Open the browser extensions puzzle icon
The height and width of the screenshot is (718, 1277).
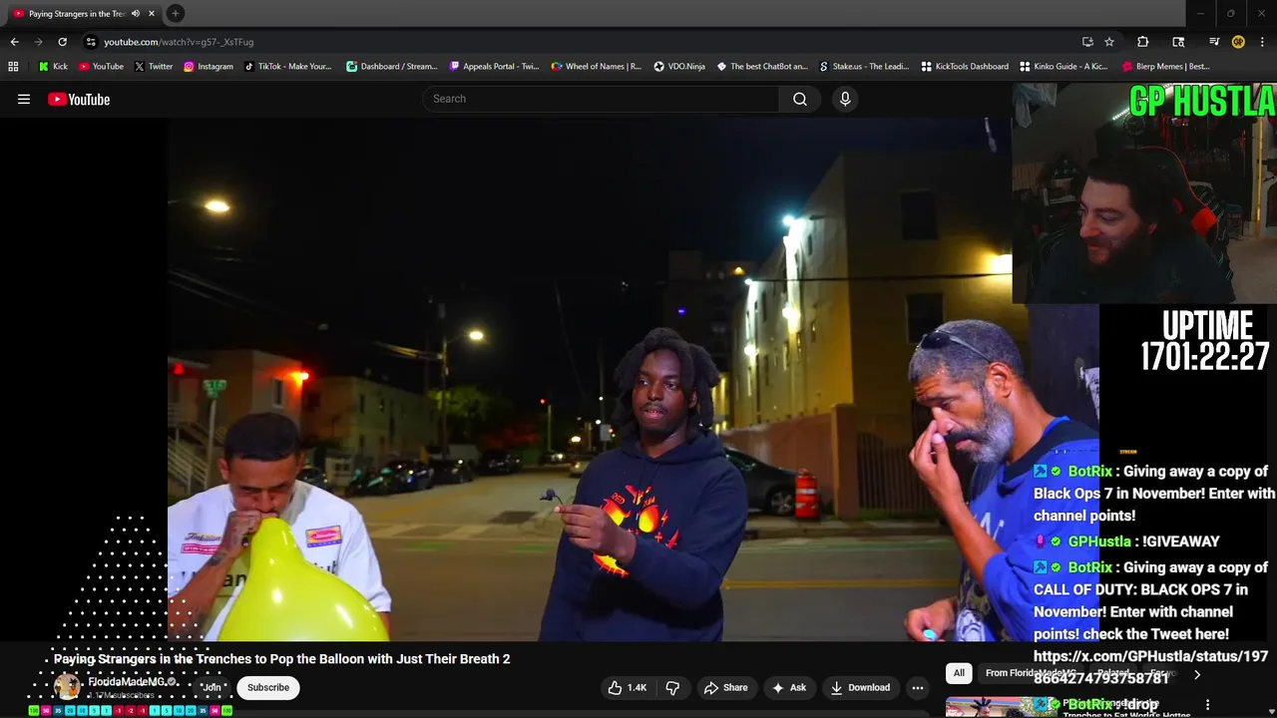1143,42
